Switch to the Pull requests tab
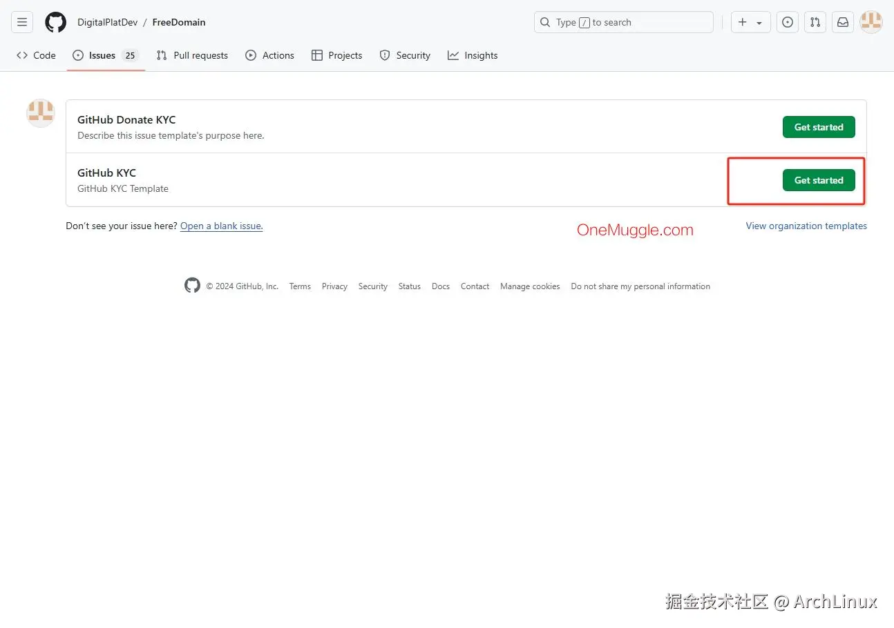894x628 pixels. (192, 55)
